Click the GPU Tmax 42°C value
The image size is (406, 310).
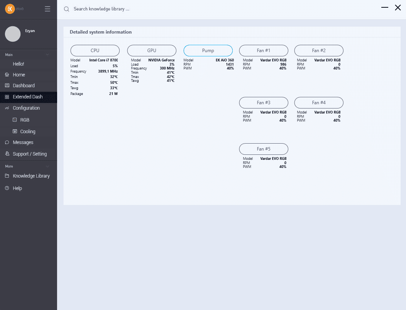coord(171,77)
